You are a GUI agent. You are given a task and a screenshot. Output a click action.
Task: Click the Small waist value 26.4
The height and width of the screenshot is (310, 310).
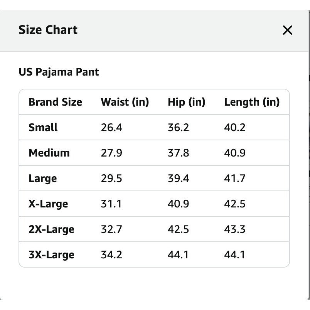point(111,127)
